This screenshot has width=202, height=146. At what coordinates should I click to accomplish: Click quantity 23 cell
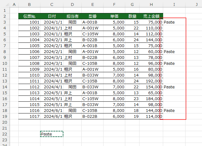132,99
